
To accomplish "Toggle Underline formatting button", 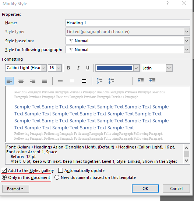I will [88, 68].
